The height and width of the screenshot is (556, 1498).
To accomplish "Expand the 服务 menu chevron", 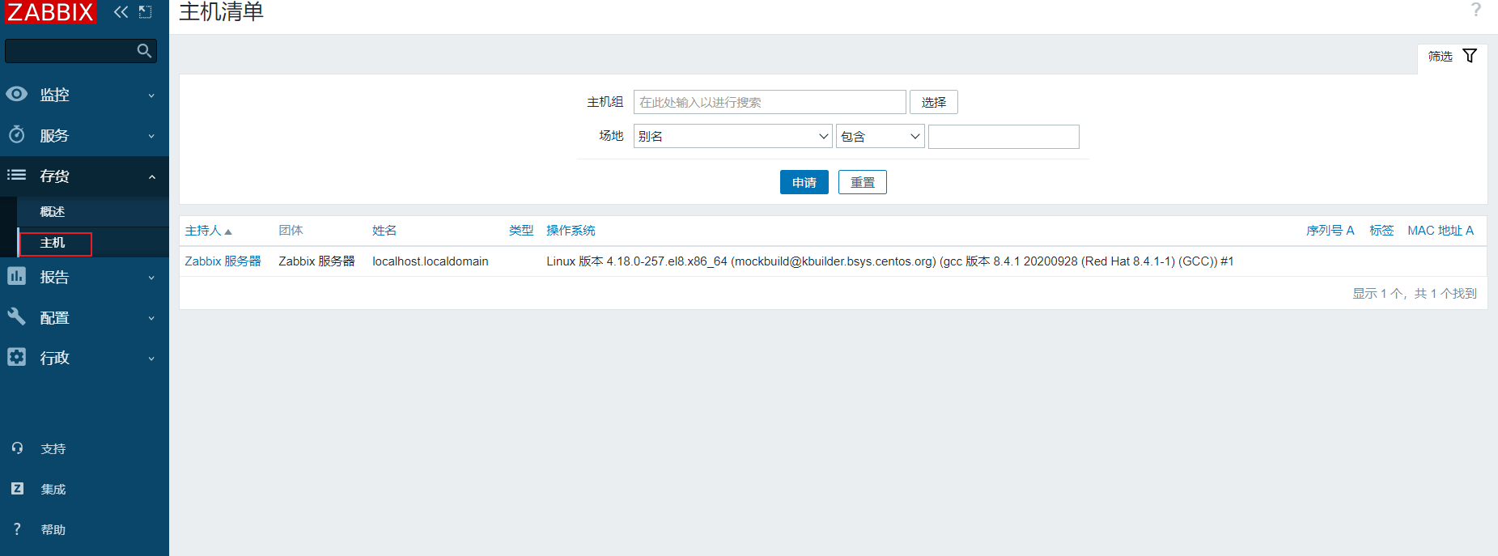I will [151, 136].
